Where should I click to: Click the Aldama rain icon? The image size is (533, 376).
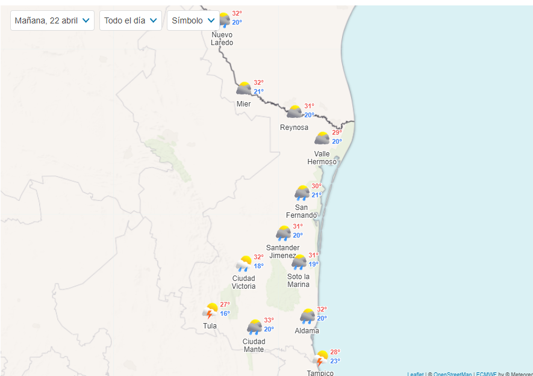click(308, 316)
